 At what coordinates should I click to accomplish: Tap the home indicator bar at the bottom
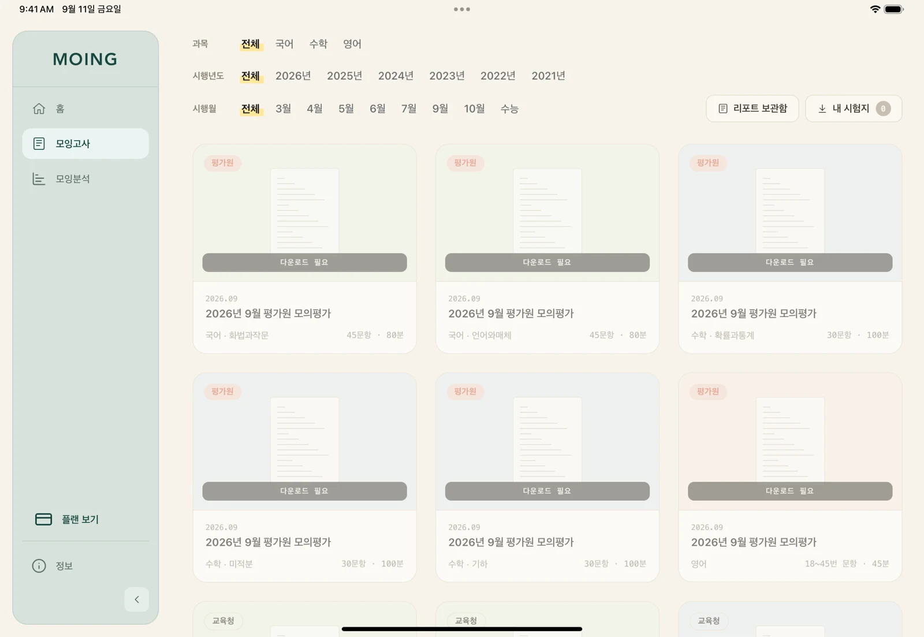click(x=462, y=629)
